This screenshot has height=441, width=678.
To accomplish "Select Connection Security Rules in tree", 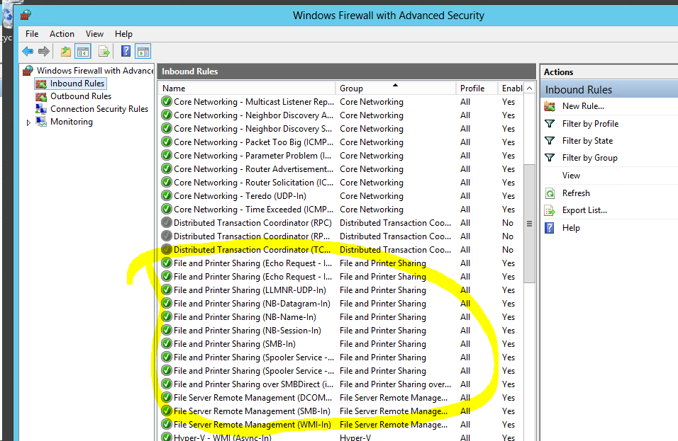I will point(99,109).
